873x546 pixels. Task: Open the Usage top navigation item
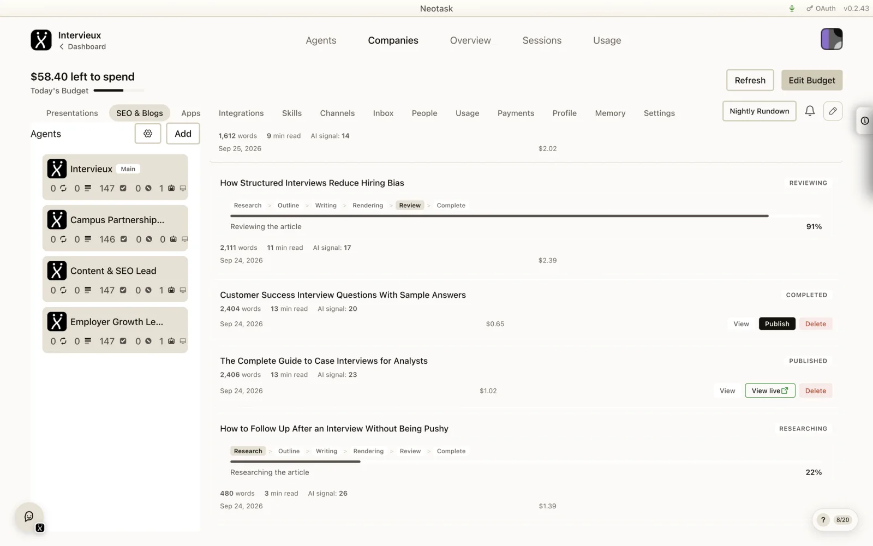coord(607,40)
